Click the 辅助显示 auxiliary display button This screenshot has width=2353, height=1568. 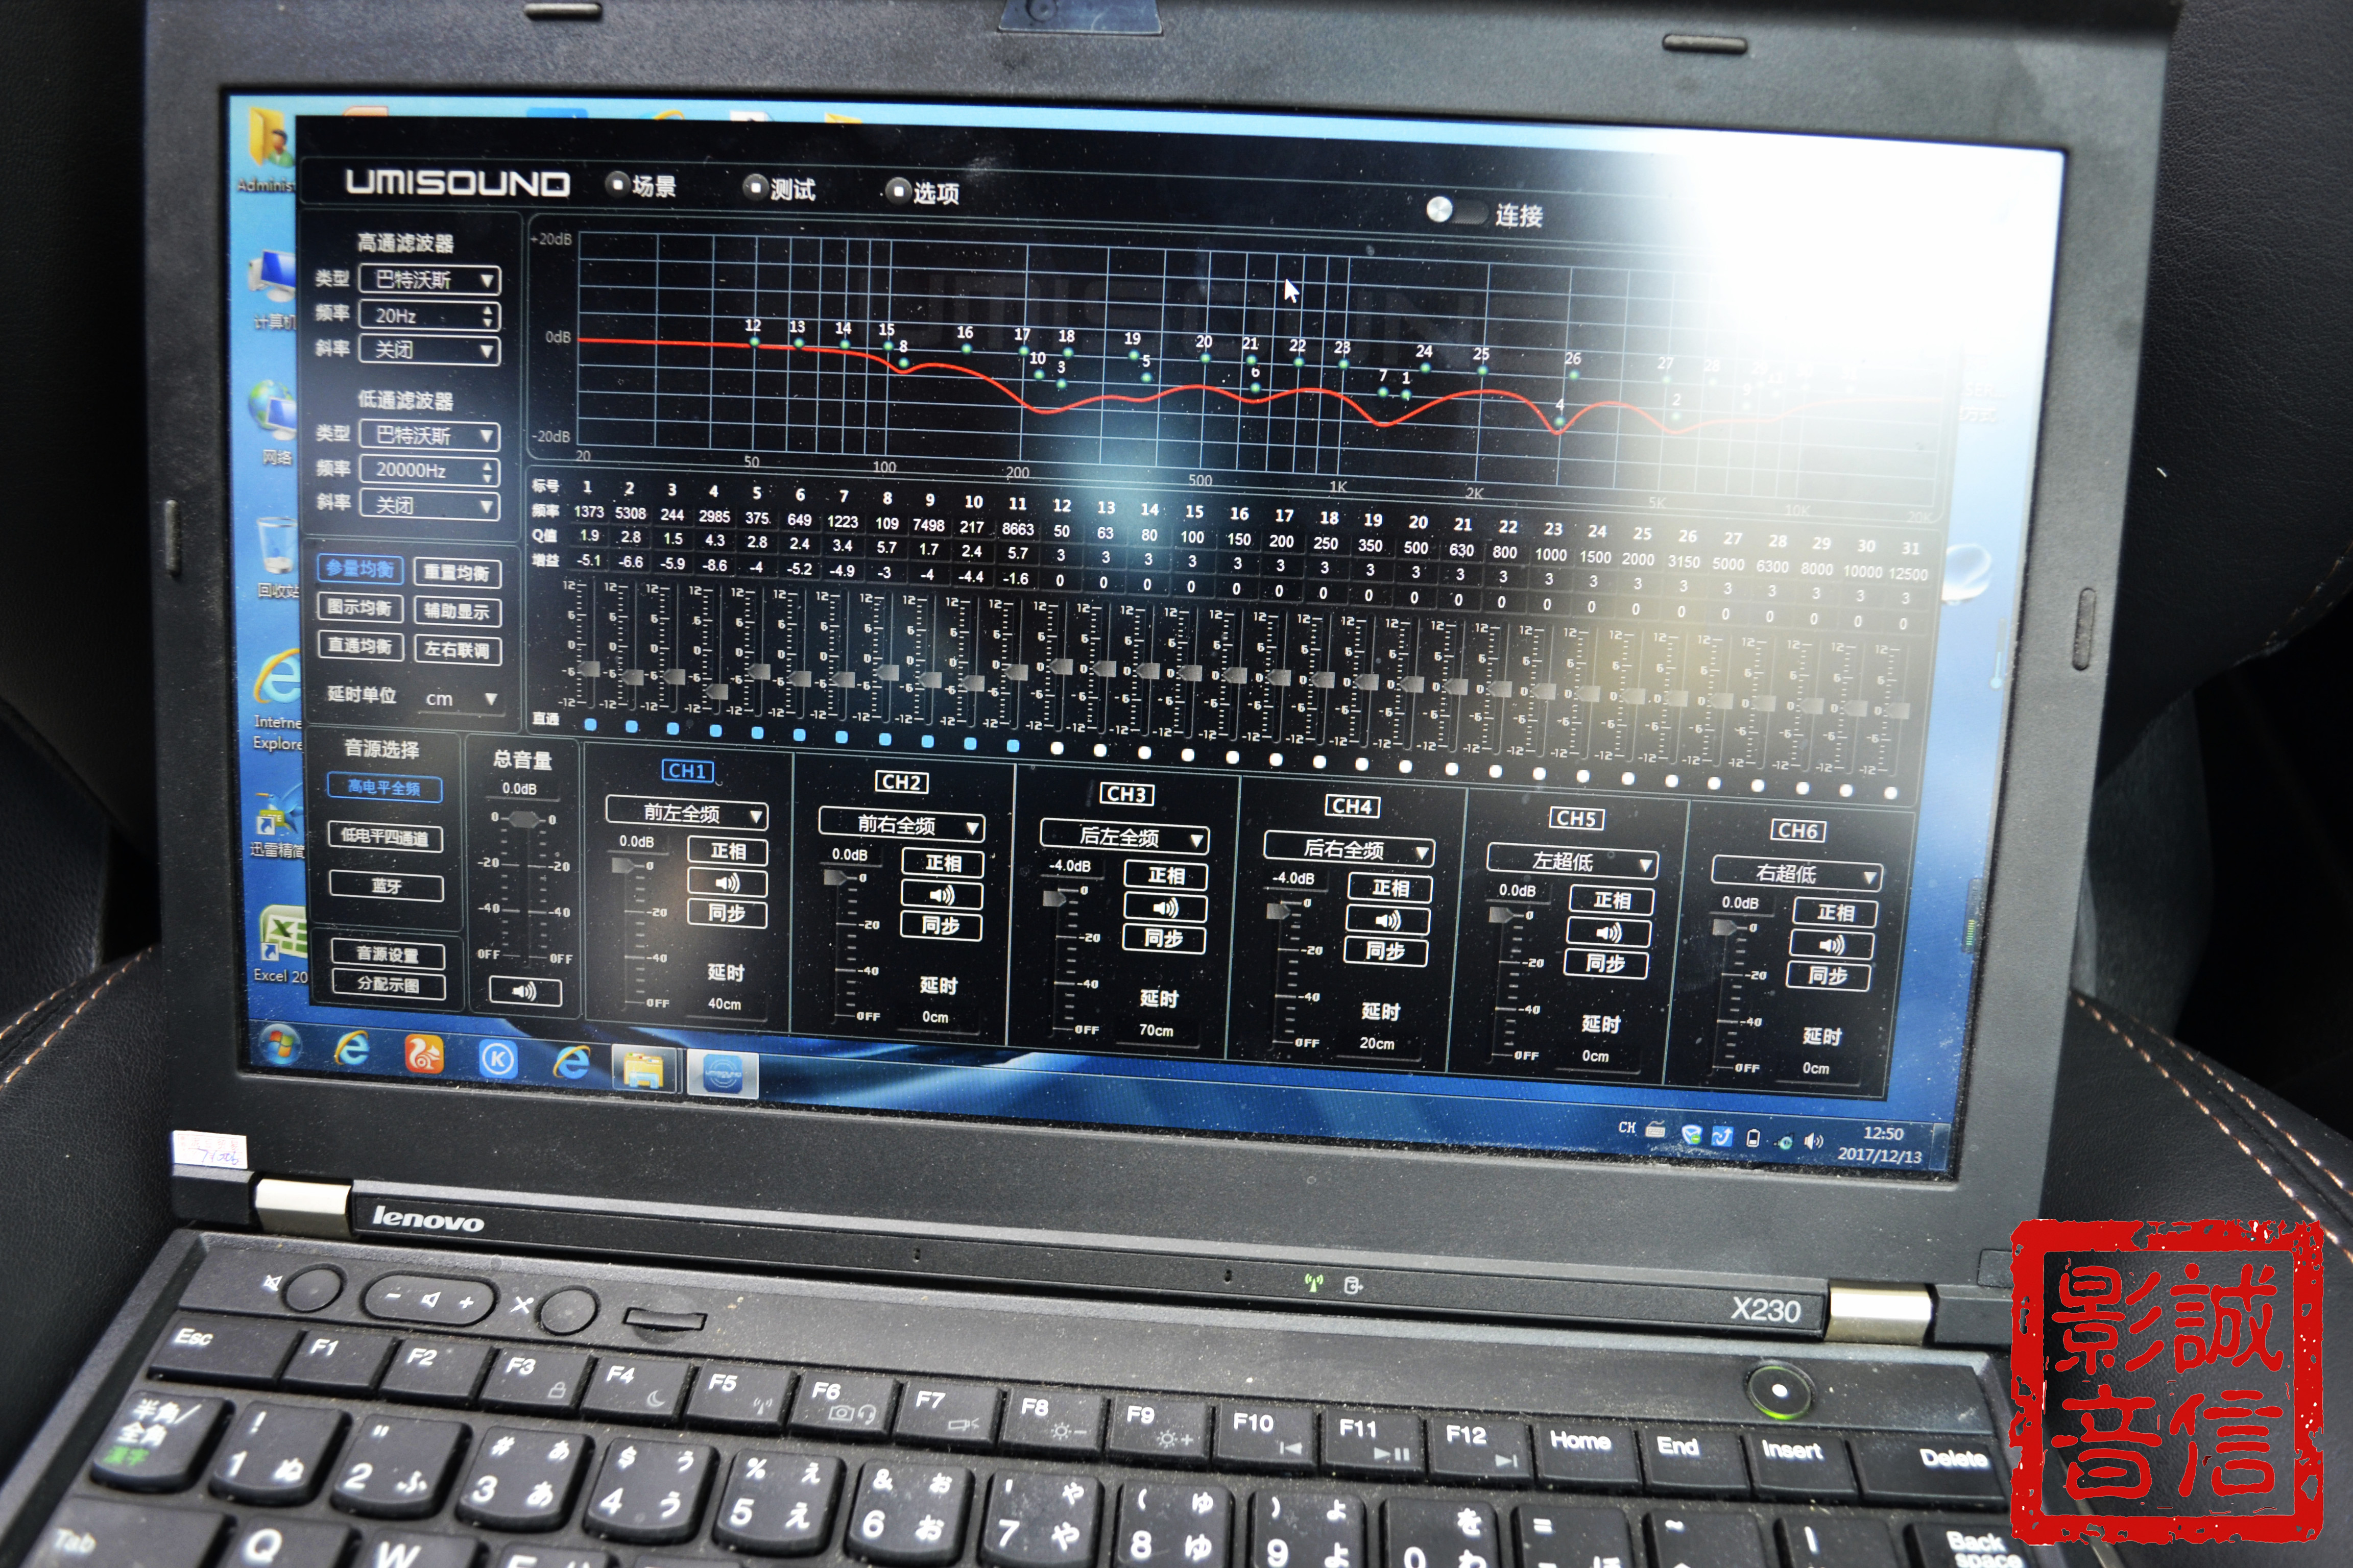(x=456, y=611)
